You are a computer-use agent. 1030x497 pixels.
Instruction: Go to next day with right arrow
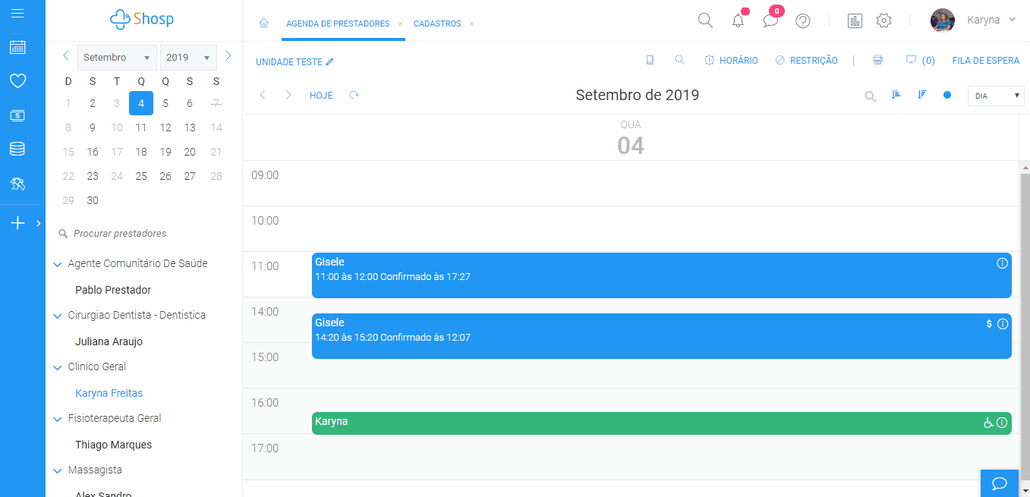pos(288,95)
